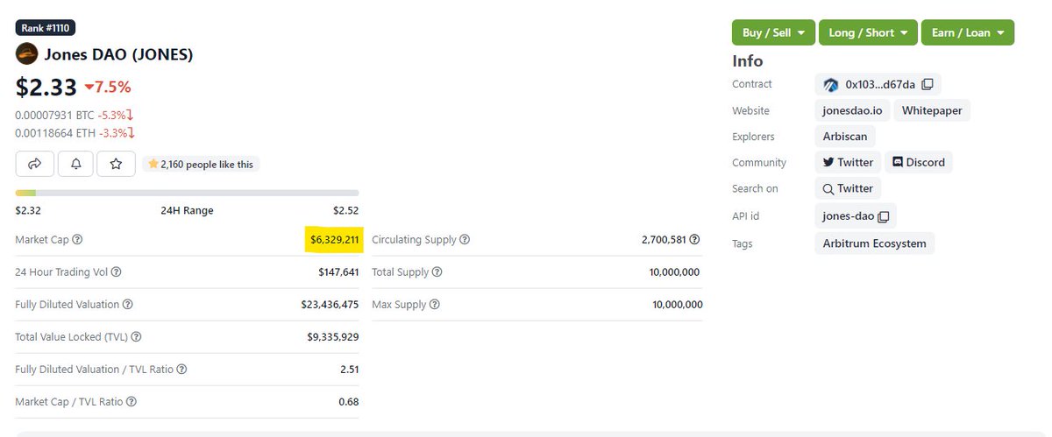Click the $147,641 trading volume value
This screenshot has width=1052, height=437.
338,272
